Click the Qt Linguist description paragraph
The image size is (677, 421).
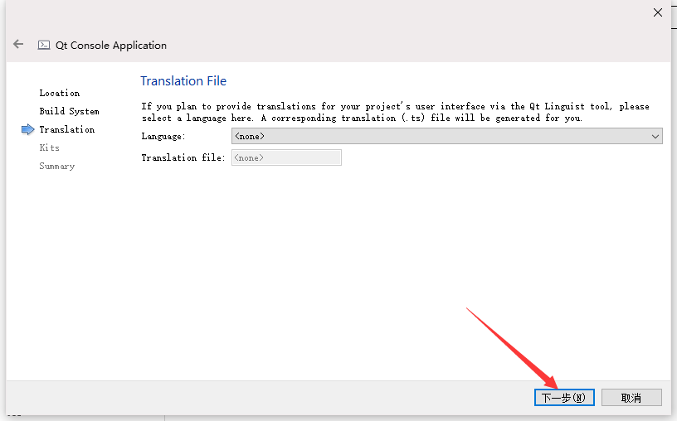[x=395, y=112]
